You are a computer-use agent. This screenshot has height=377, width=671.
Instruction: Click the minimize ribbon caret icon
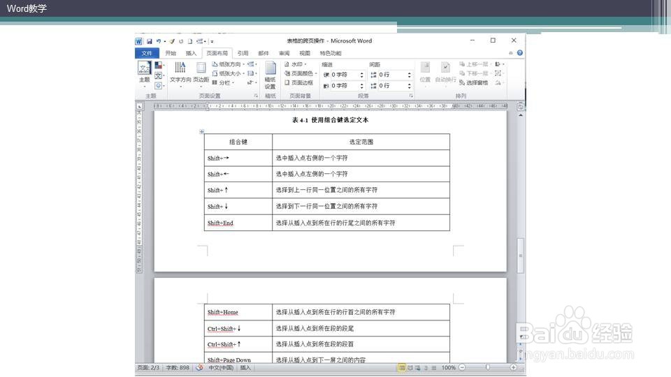(x=510, y=53)
